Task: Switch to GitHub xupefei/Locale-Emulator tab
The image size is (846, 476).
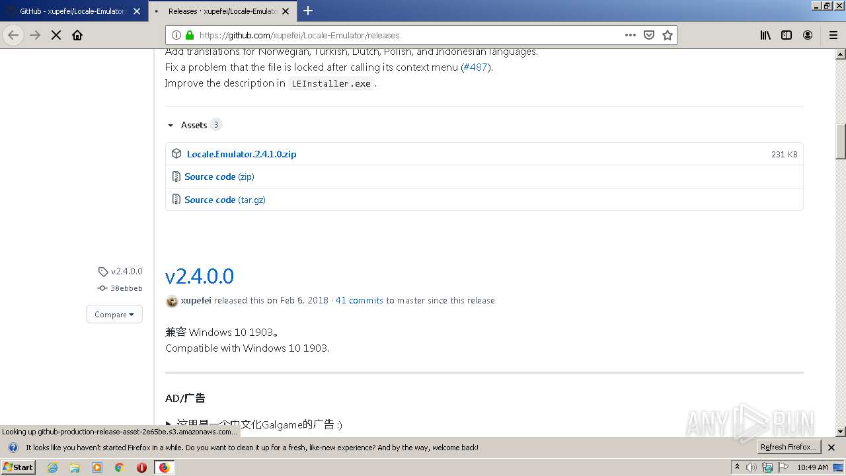Action: (x=73, y=11)
